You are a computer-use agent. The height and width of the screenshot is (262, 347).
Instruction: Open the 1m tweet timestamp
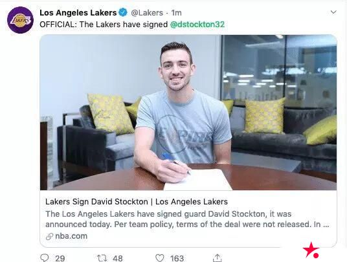click(x=176, y=13)
